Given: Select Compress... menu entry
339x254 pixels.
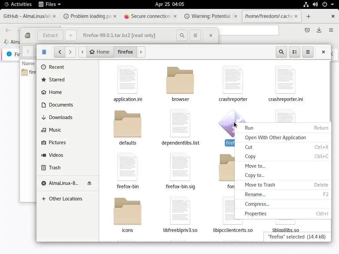Looking at the screenshot, I should [x=283, y=204].
